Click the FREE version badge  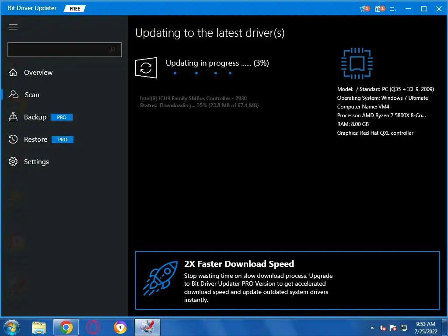(74, 9)
